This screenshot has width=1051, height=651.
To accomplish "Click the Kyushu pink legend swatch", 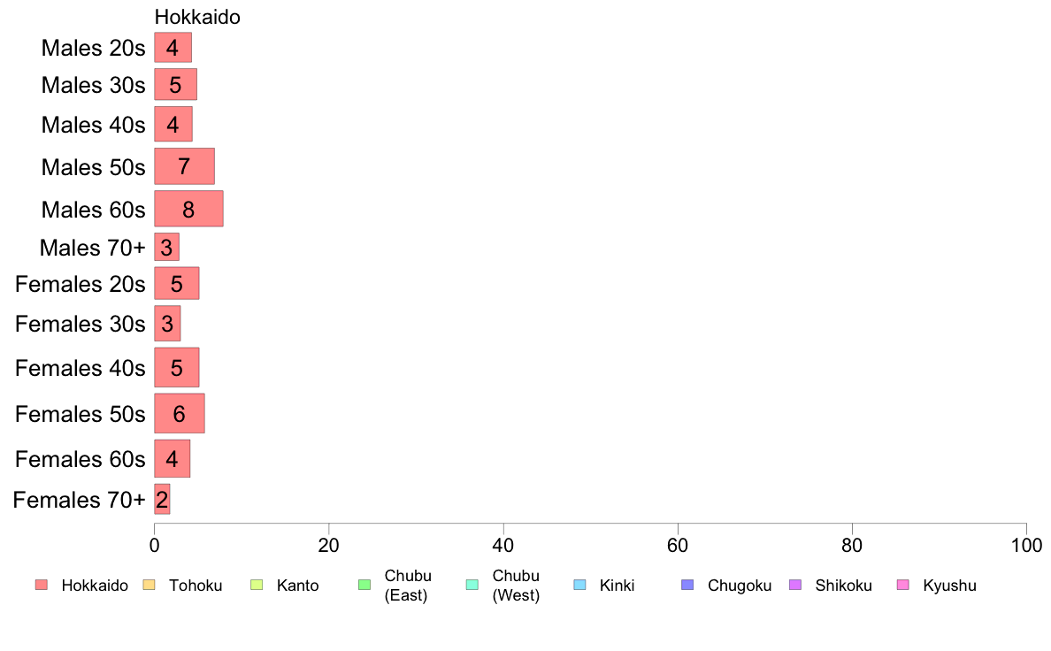I will click(903, 585).
